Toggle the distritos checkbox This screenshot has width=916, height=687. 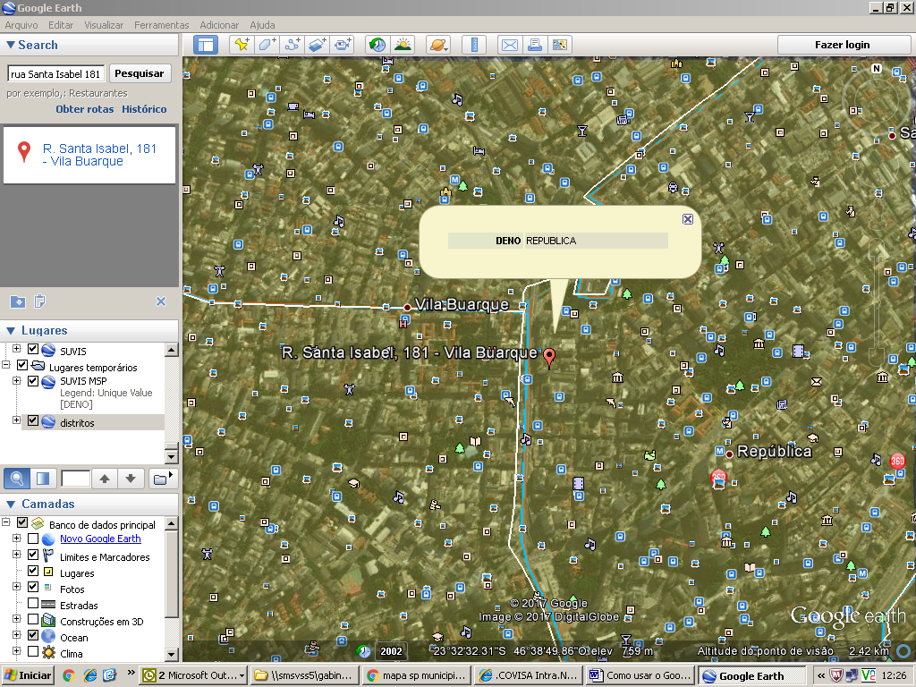[x=33, y=420]
